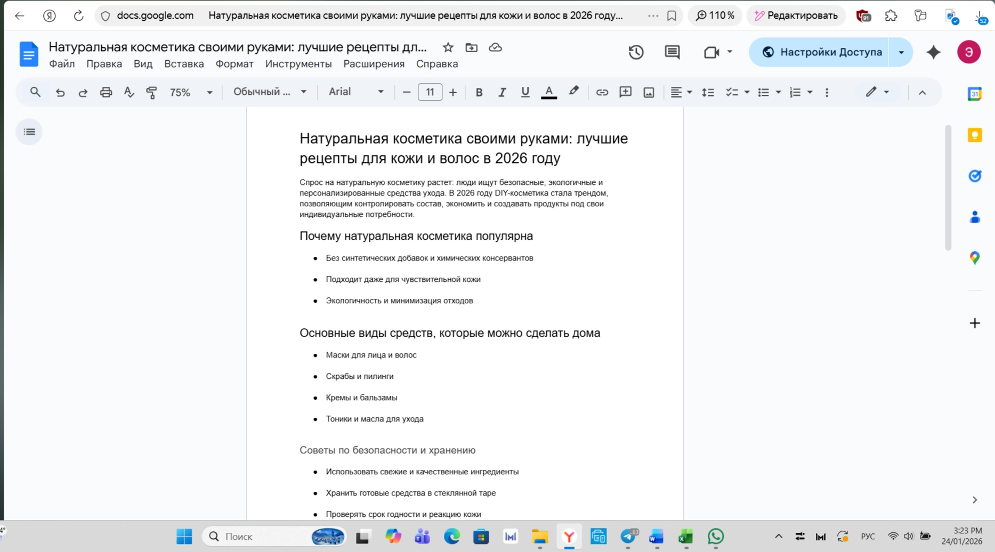Click the font size input field
Image resolution: width=995 pixels, height=552 pixels.
coord(430,92)
